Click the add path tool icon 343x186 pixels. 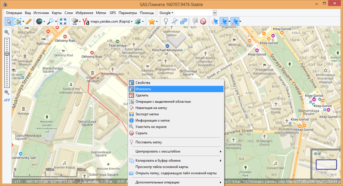point(175,21)
